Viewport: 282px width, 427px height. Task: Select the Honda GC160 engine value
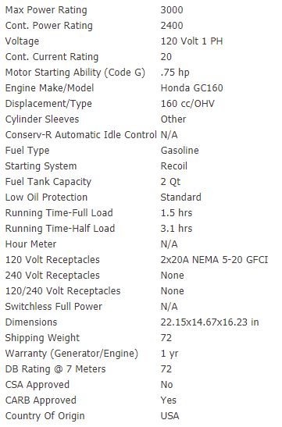coord(192,88)
